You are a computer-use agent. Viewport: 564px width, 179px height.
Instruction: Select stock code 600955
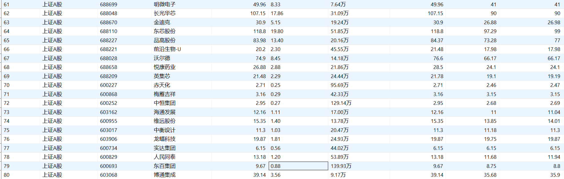tap(109, 121)
